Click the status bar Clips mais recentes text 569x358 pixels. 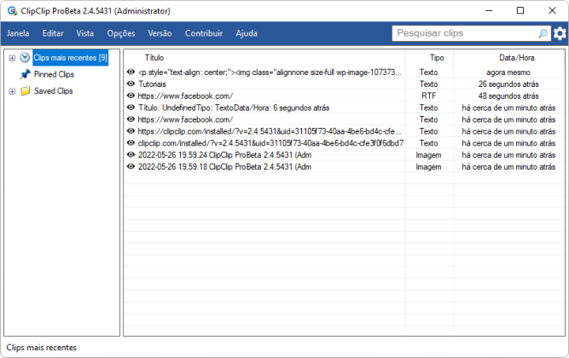tap(41, 348)
